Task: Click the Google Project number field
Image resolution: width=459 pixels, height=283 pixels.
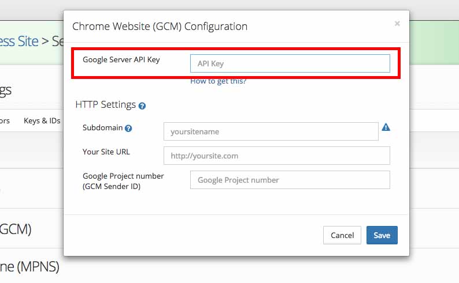Action: (x=290, y=180)
